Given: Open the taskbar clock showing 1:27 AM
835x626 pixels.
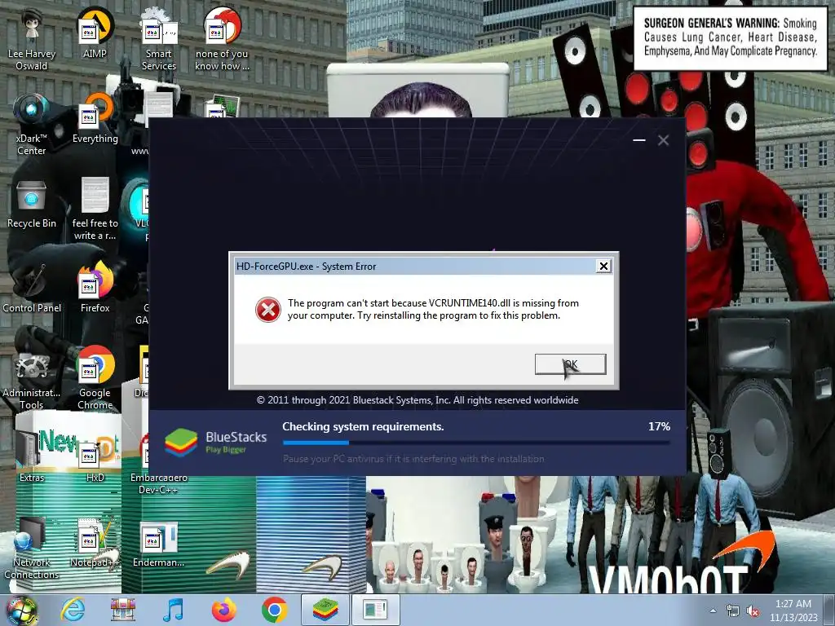Looking at the screenshot, I should [793, 611].
